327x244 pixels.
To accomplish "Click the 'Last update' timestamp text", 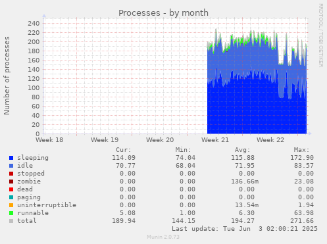I will (x=245, y=229).
